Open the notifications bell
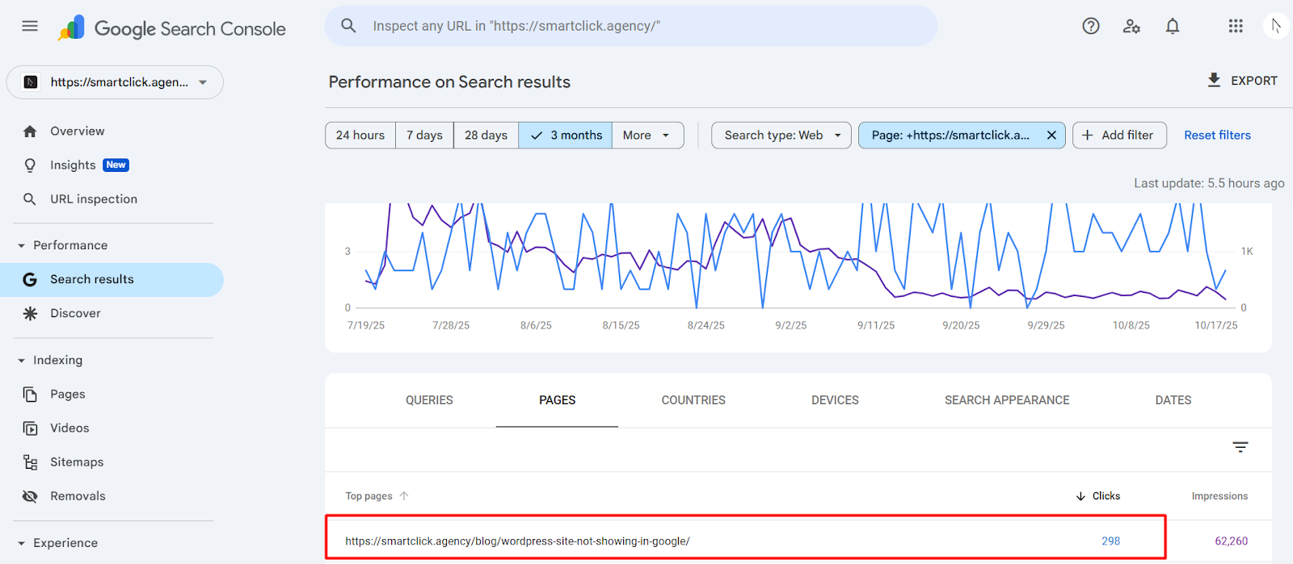This screenshot has width=1293, height=564. 1173,26
